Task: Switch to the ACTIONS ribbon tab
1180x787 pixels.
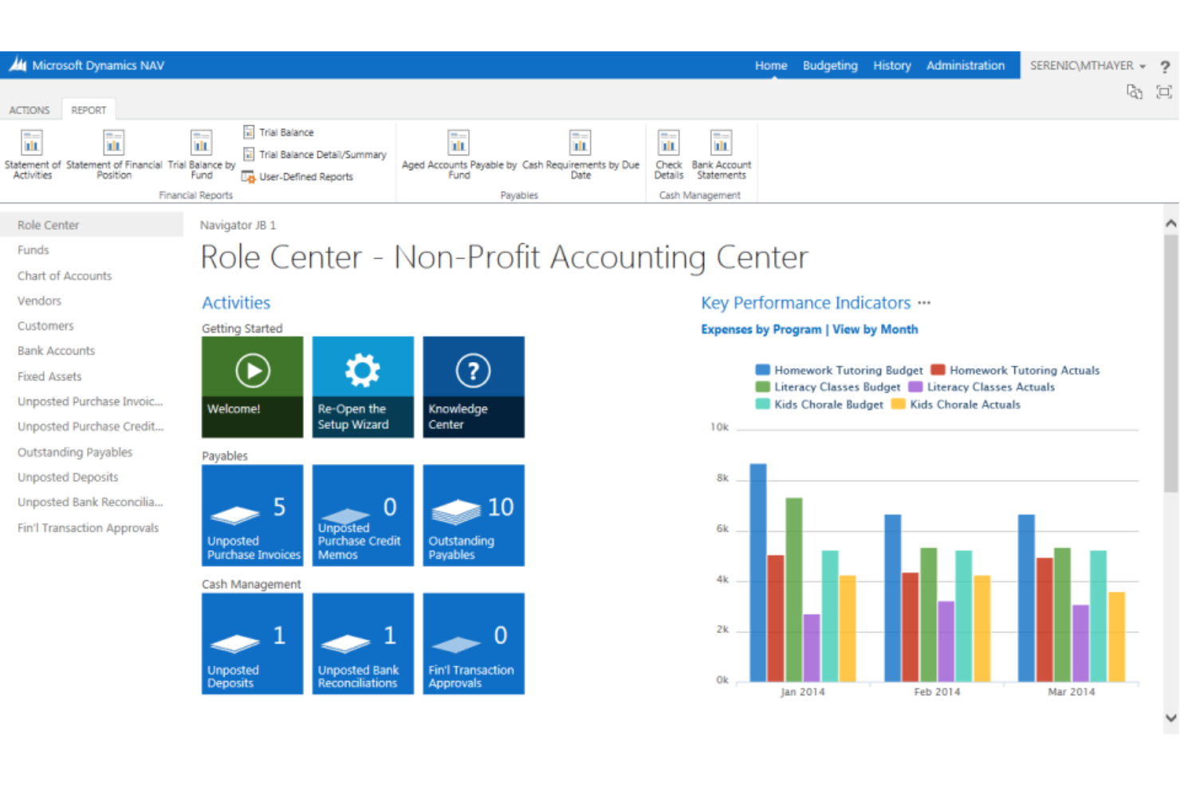Action: [29, 109]
